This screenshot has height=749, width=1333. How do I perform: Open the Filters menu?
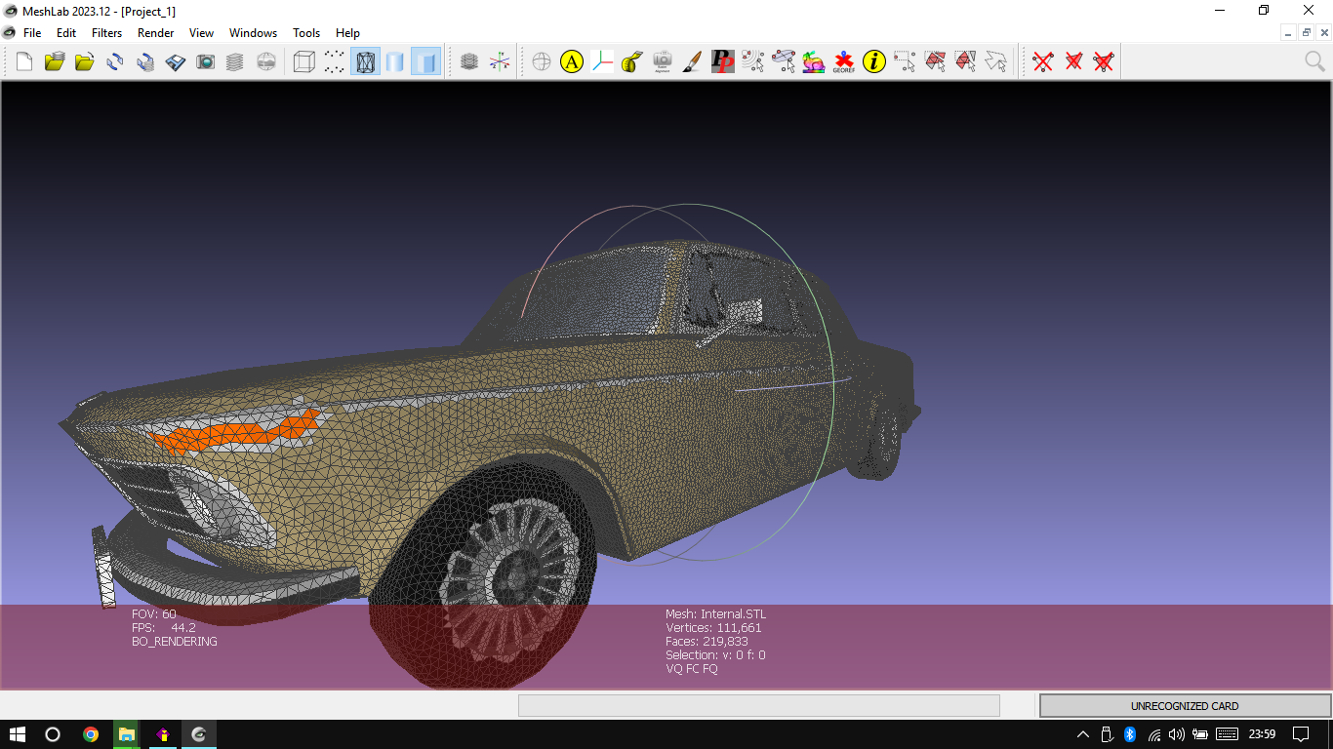point(106,32)
